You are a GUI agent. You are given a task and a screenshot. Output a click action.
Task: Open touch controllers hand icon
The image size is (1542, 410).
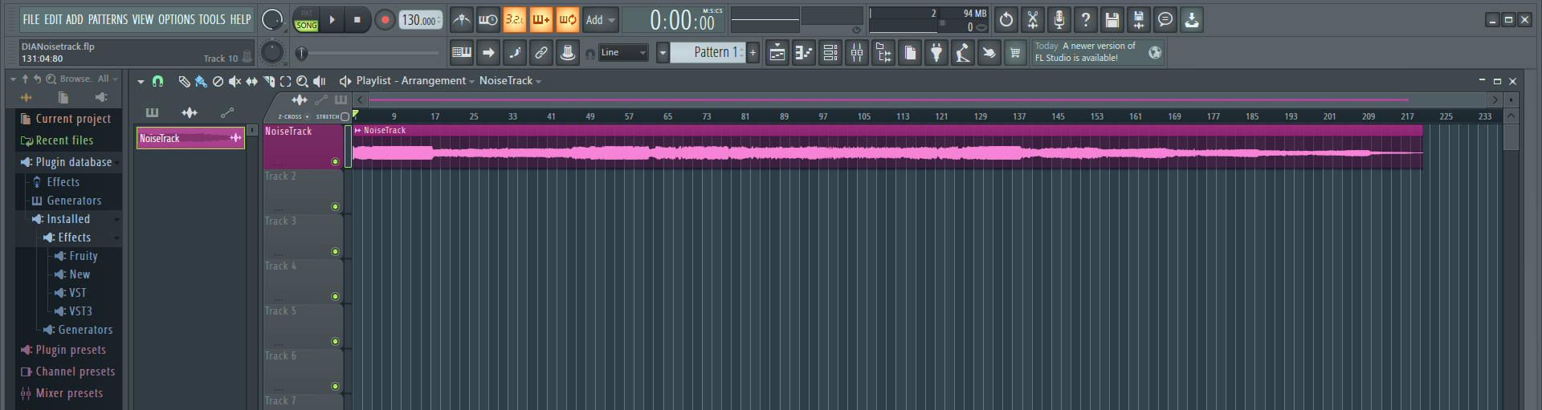pyautogui.click(x=989, y=53)
